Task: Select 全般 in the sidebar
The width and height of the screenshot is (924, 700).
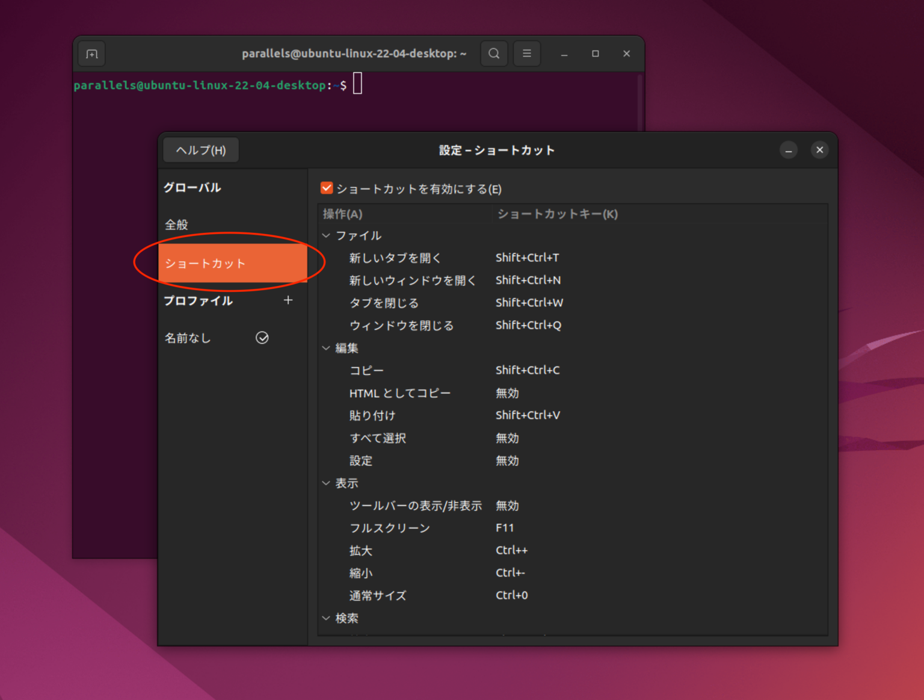Action: tap(233, 225)
